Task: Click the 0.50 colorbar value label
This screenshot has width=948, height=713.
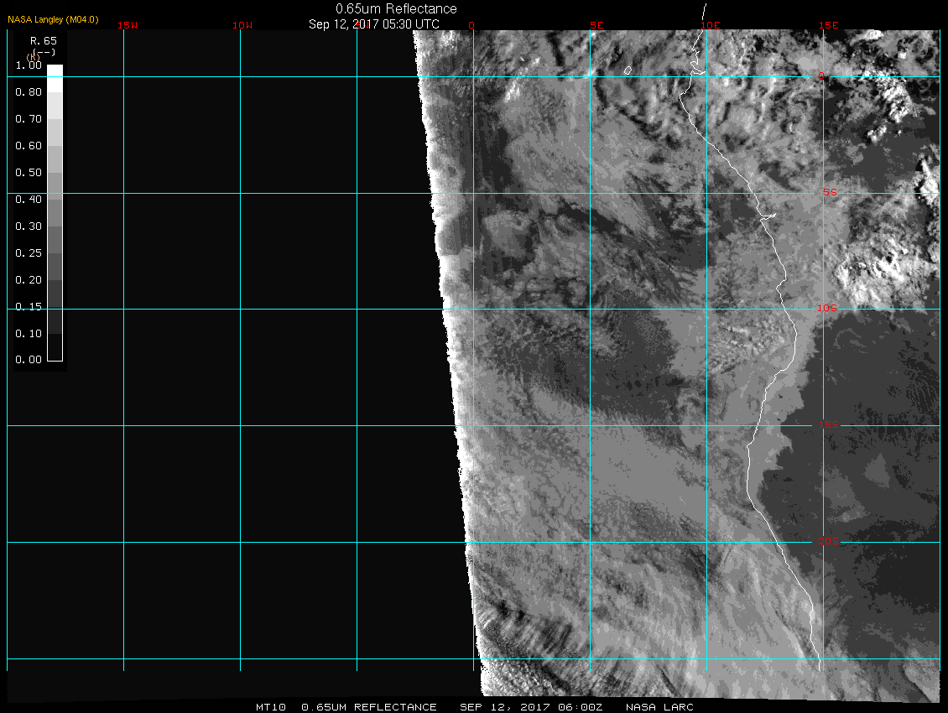Action: coord(29,172)
